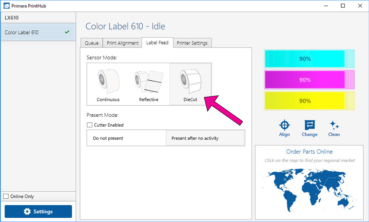Open the Settings button
This screenshot has height=222, width=369.
click(38, 211)
